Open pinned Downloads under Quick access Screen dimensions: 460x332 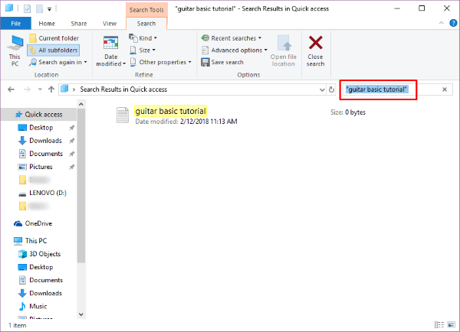click(45, 141)
